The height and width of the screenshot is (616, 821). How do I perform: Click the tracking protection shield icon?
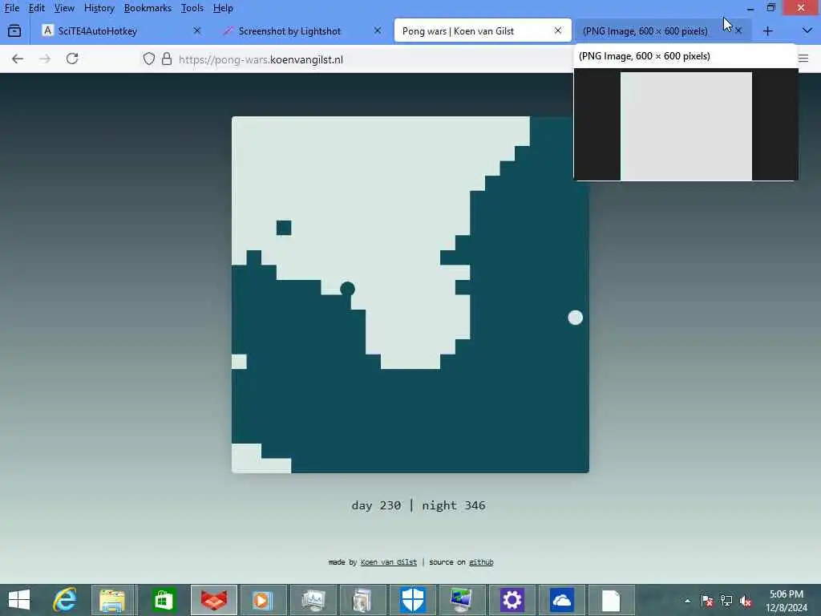coord(149,59)
